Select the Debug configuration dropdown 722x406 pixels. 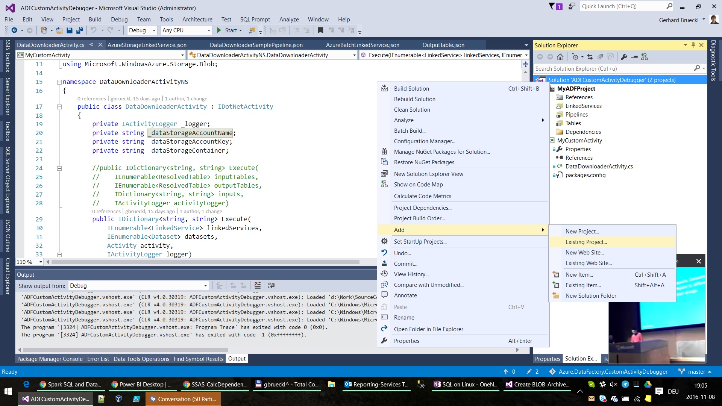pos(140,30)
